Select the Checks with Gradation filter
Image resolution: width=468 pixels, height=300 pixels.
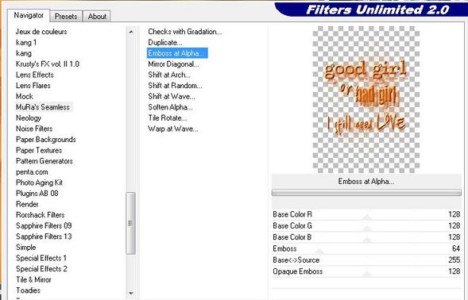point(185,32)
